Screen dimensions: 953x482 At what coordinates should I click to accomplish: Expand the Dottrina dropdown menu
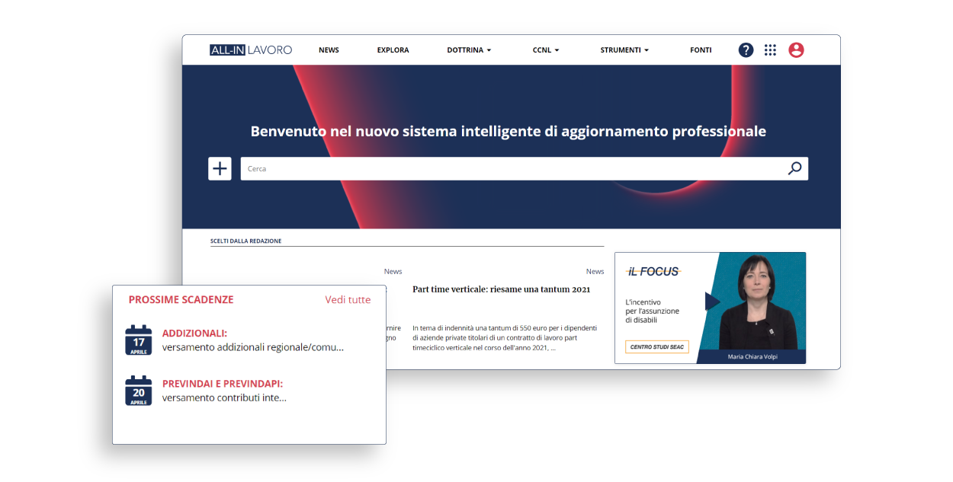[x=469, y=50]
